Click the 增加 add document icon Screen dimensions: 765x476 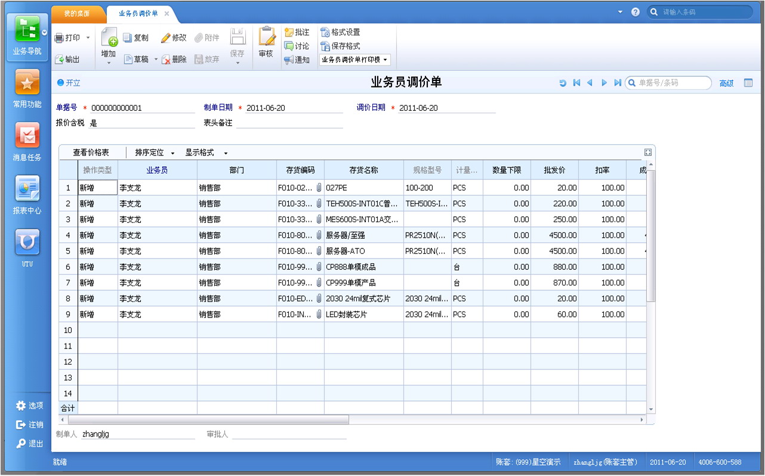coord(109,37)
